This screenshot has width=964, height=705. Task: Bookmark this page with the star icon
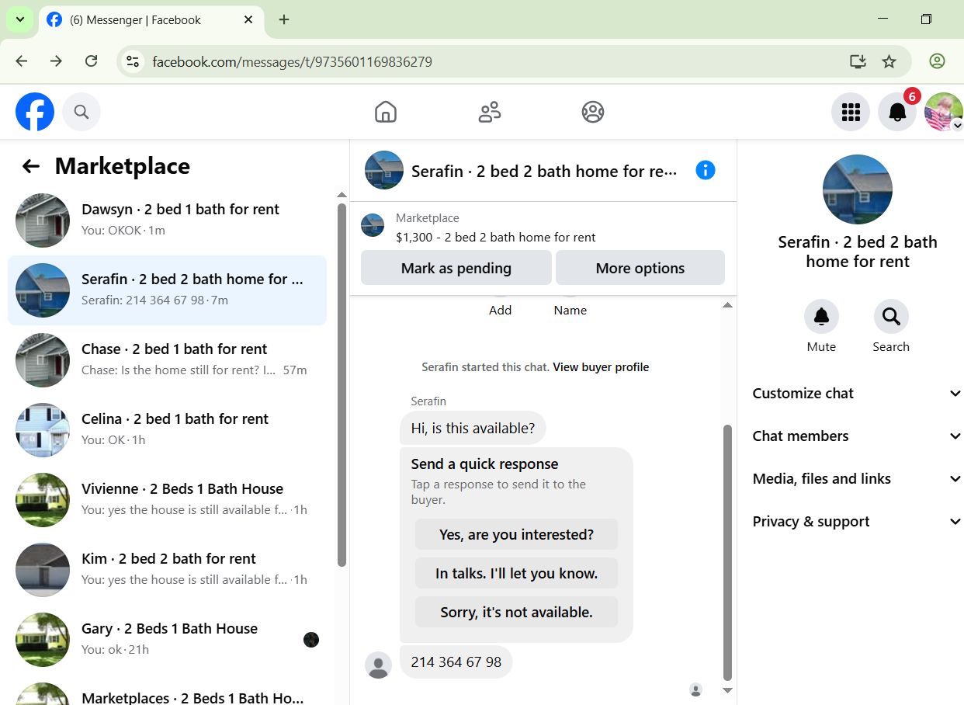click(889, 61)
